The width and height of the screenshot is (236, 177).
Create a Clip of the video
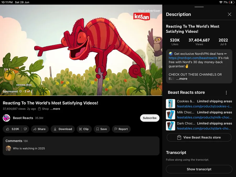pos(84,129)
